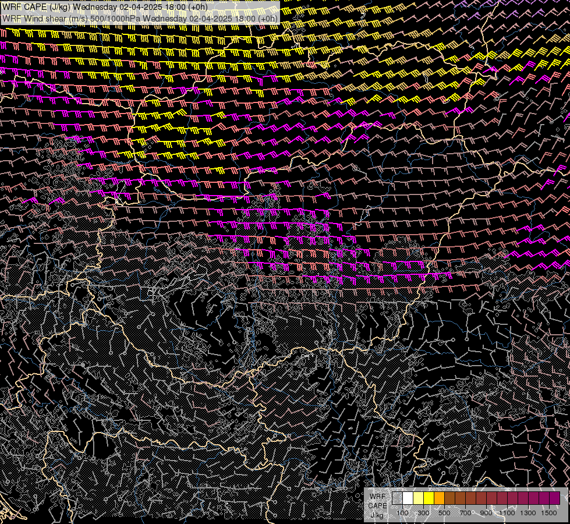570x524 pixels.
Task: Click the legend value 900
Action: pyautogui.click(x=486, y=513)
